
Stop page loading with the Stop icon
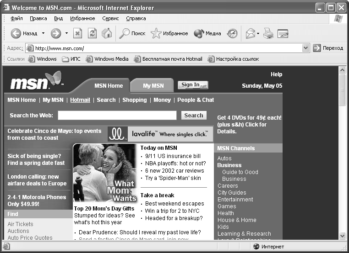(x=77, y=33)
